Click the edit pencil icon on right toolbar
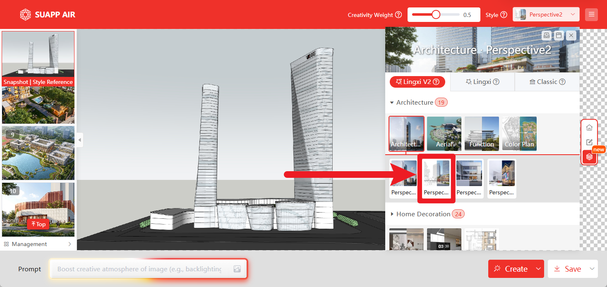Viewport: 607px width, 287px height. (x=589, y=142)
